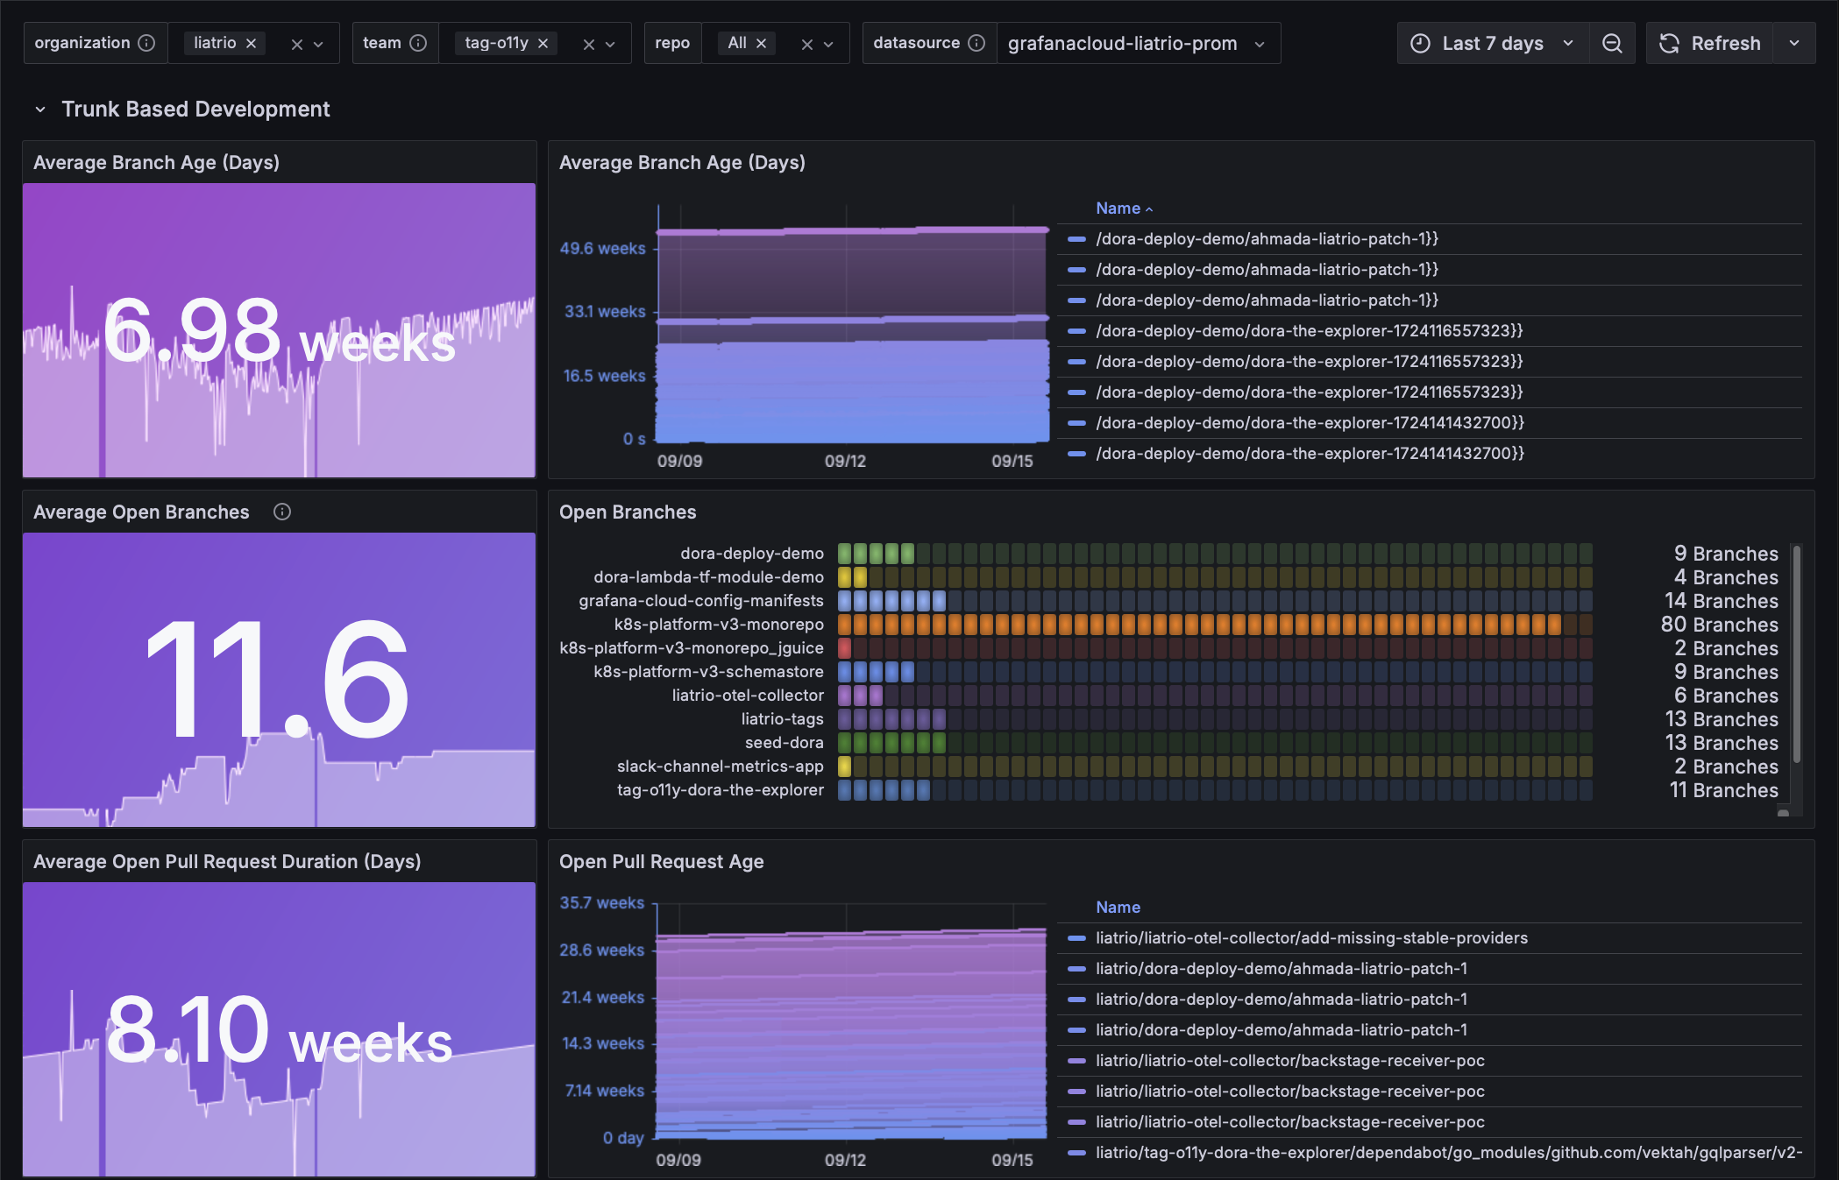Image resolution: width=1839 pixels, height=1180 pixels.
Task: Click the organization info icon
Action: coord(147,43)
